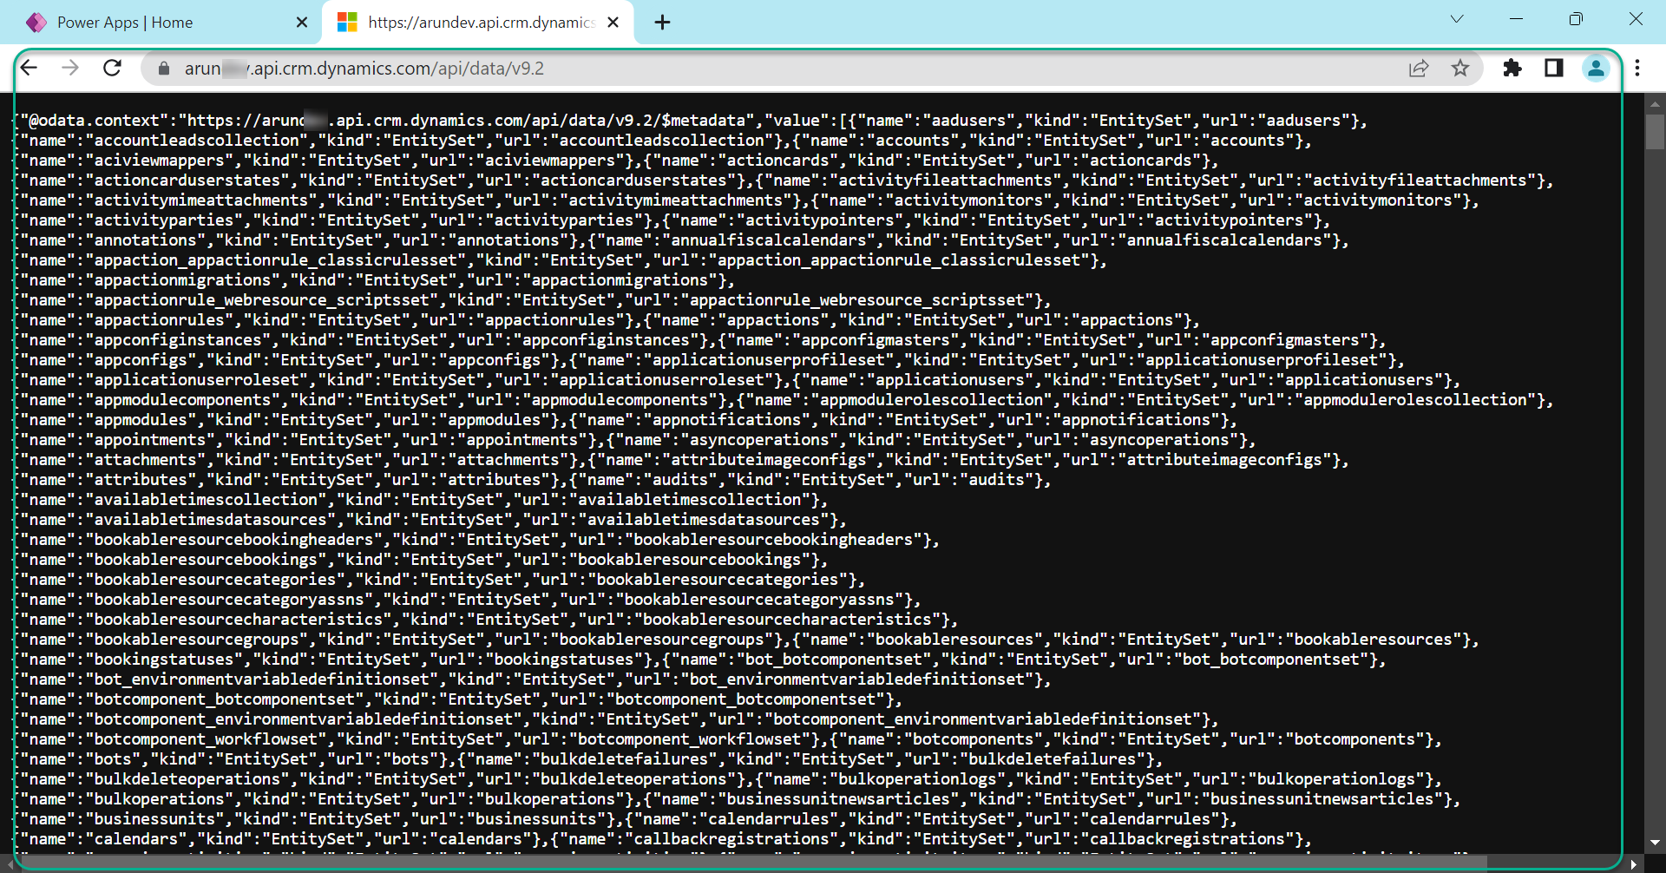The width and height of the screenshot is (1666, 873).
Task: Reload the current page
Action: point(112,68)
